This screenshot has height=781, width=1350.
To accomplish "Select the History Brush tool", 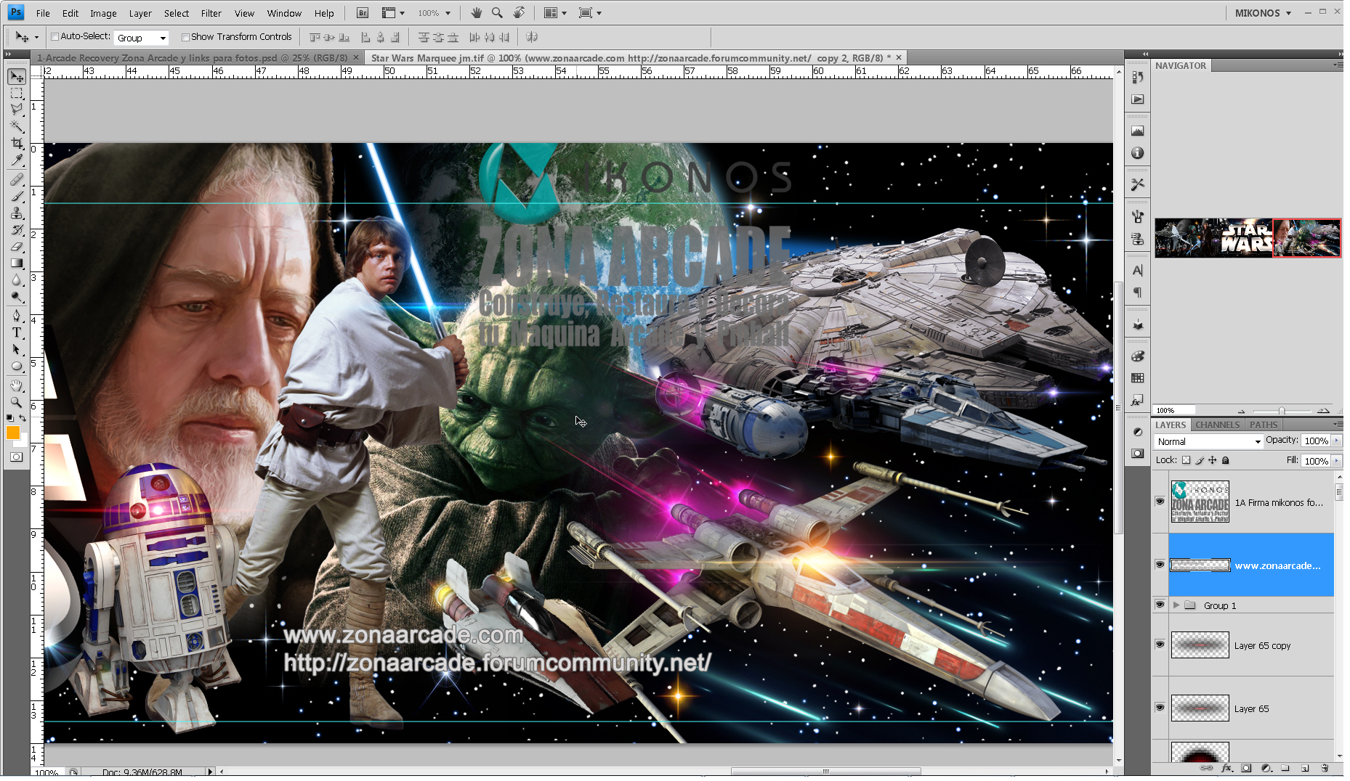I will pos(17,229).
